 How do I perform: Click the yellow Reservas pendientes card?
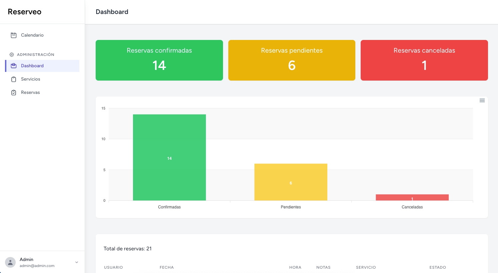pos(292,60)
